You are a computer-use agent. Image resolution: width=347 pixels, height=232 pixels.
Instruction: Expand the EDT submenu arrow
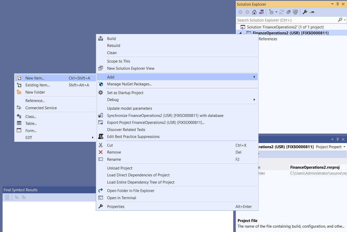pos(93,137)
